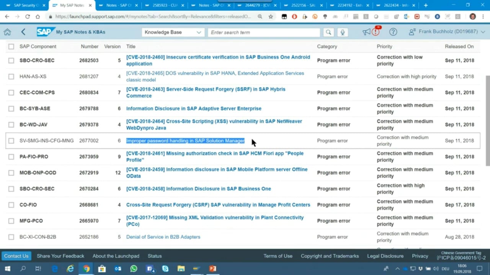Open the help question mark icon

pos(393,32)
